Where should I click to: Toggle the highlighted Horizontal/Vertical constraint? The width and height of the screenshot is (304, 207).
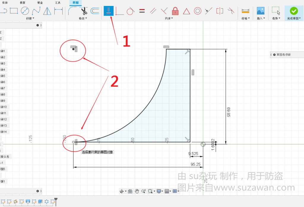[x=109, y=11]
